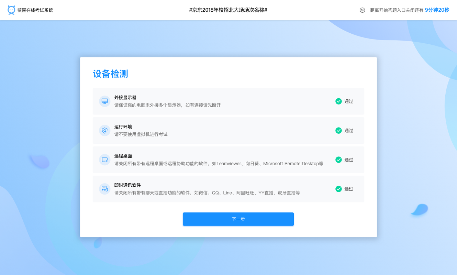Open the En language switch icon

[362, 10]
